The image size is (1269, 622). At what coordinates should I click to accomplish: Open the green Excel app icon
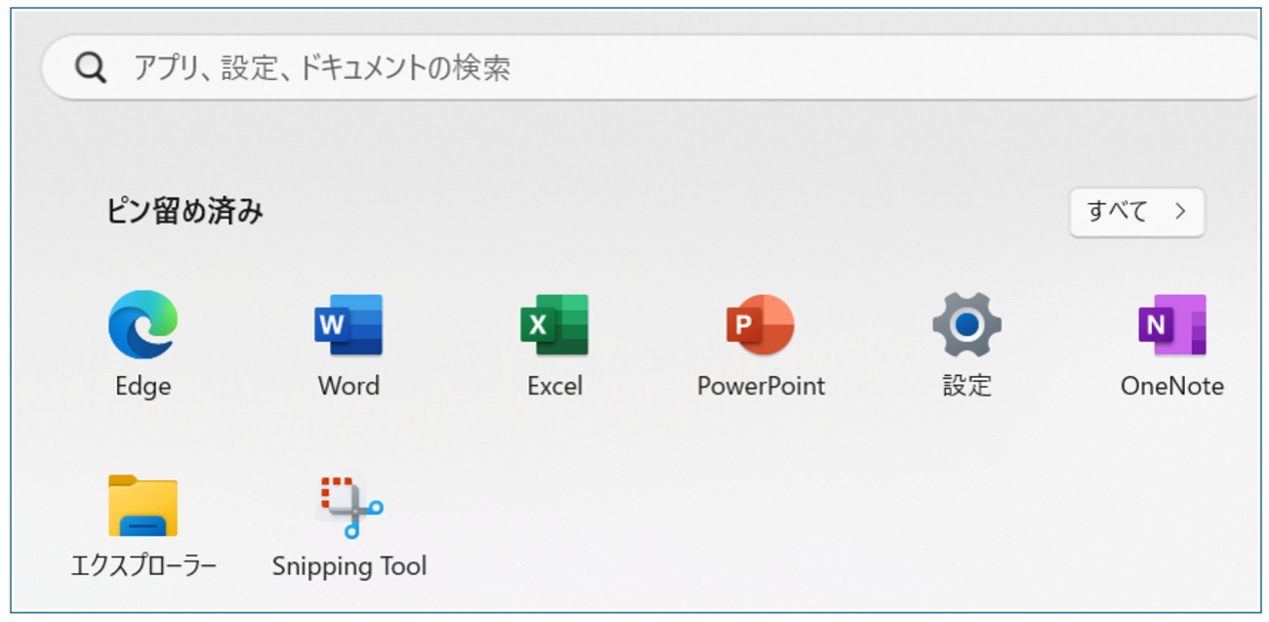pos(554,325)
